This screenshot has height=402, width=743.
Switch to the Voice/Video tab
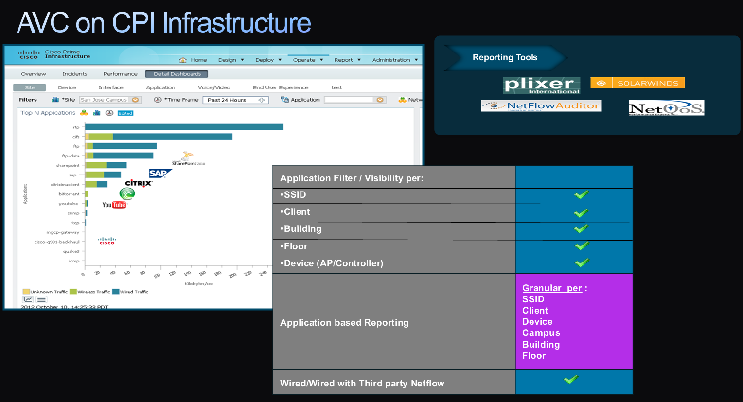pyautogui.click(x=214, y=87)
